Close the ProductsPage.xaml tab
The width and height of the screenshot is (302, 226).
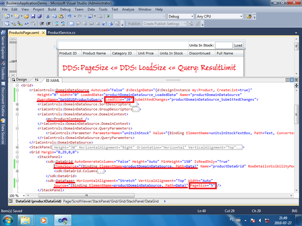[43, 33]
